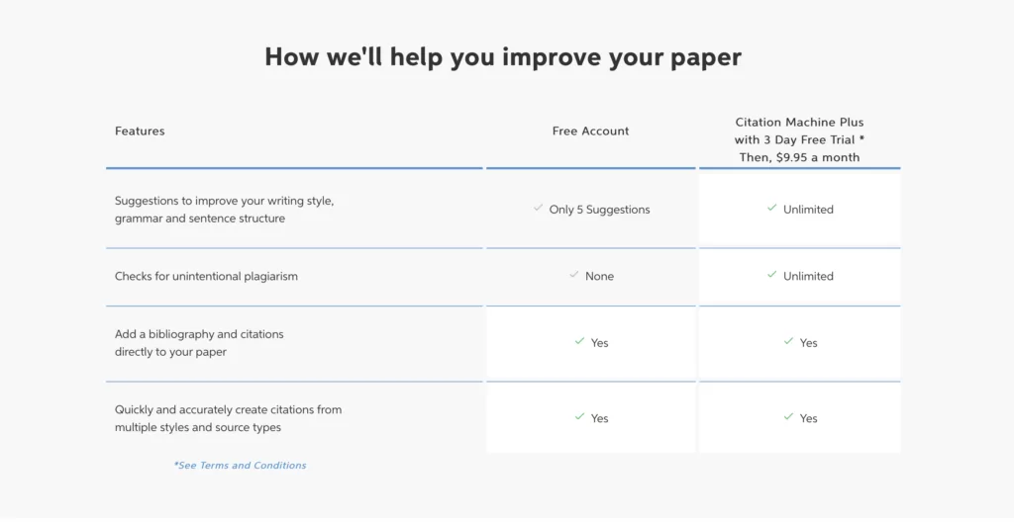Click the checkmark next to 'None'
Viewport: 1014px width, 525px height.
click(x=573, y=275)
